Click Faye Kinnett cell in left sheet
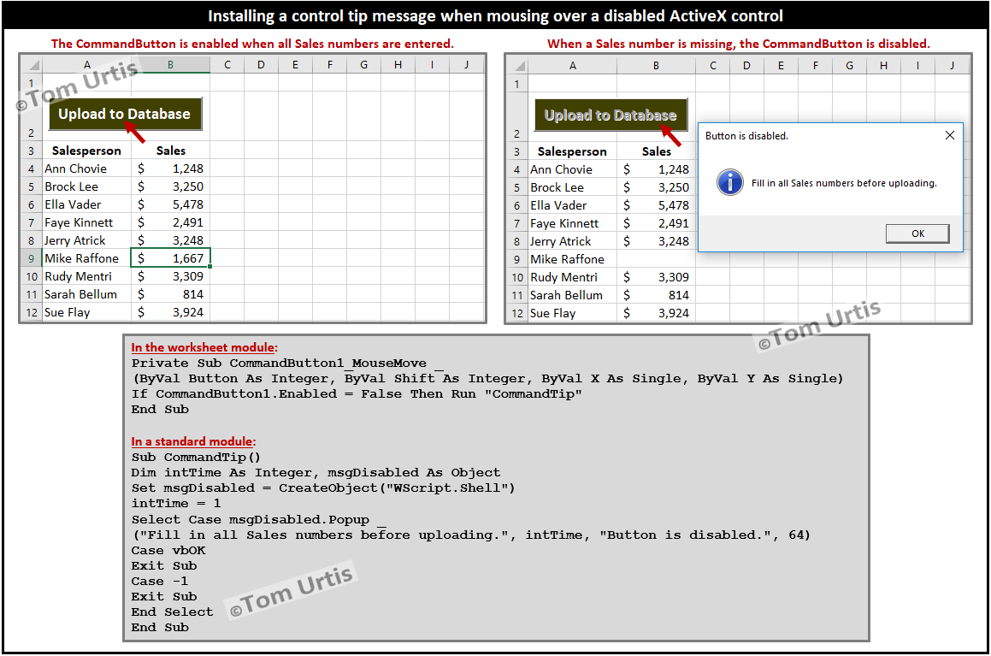The width and height of the screenshot is (991, 656). coord(86,222)
